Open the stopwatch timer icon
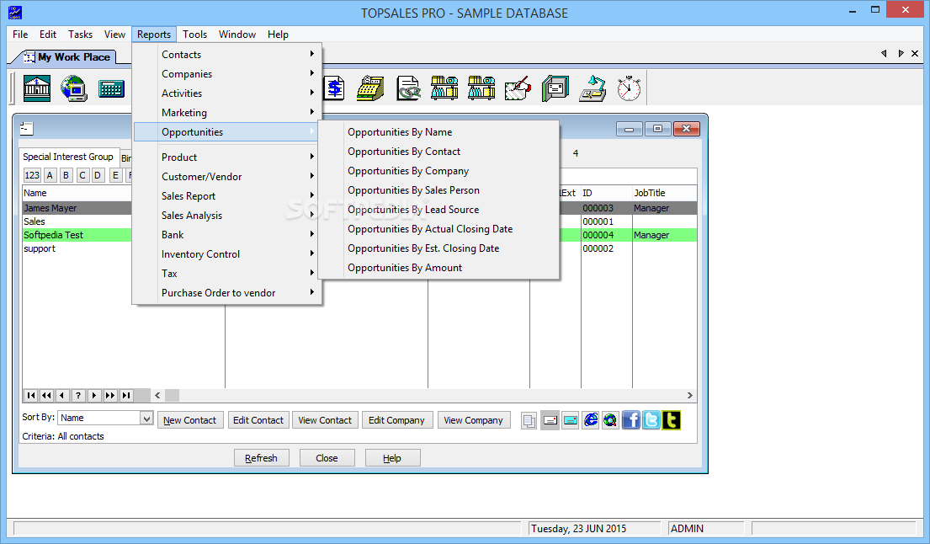The image size is (930, 544). click(x=629, y=88)
